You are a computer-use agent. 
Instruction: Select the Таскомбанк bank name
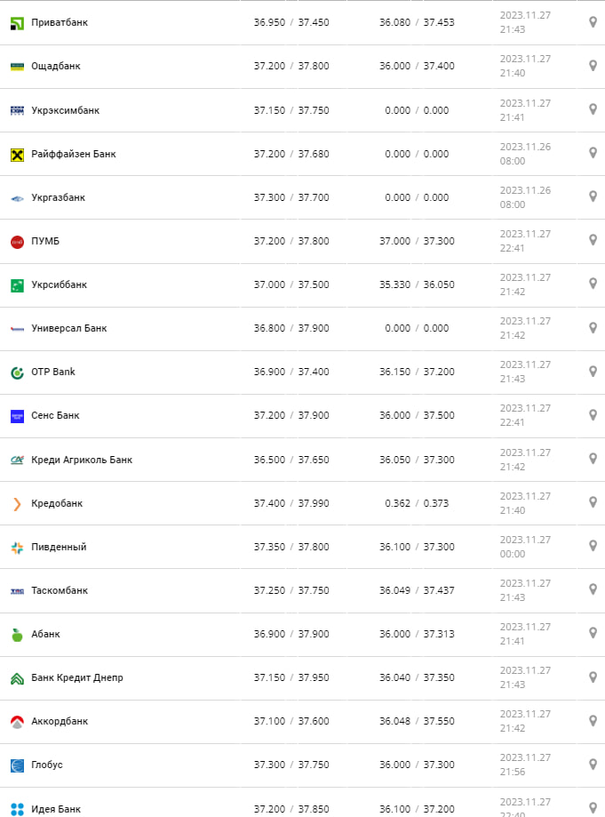(x=60, y=590)
